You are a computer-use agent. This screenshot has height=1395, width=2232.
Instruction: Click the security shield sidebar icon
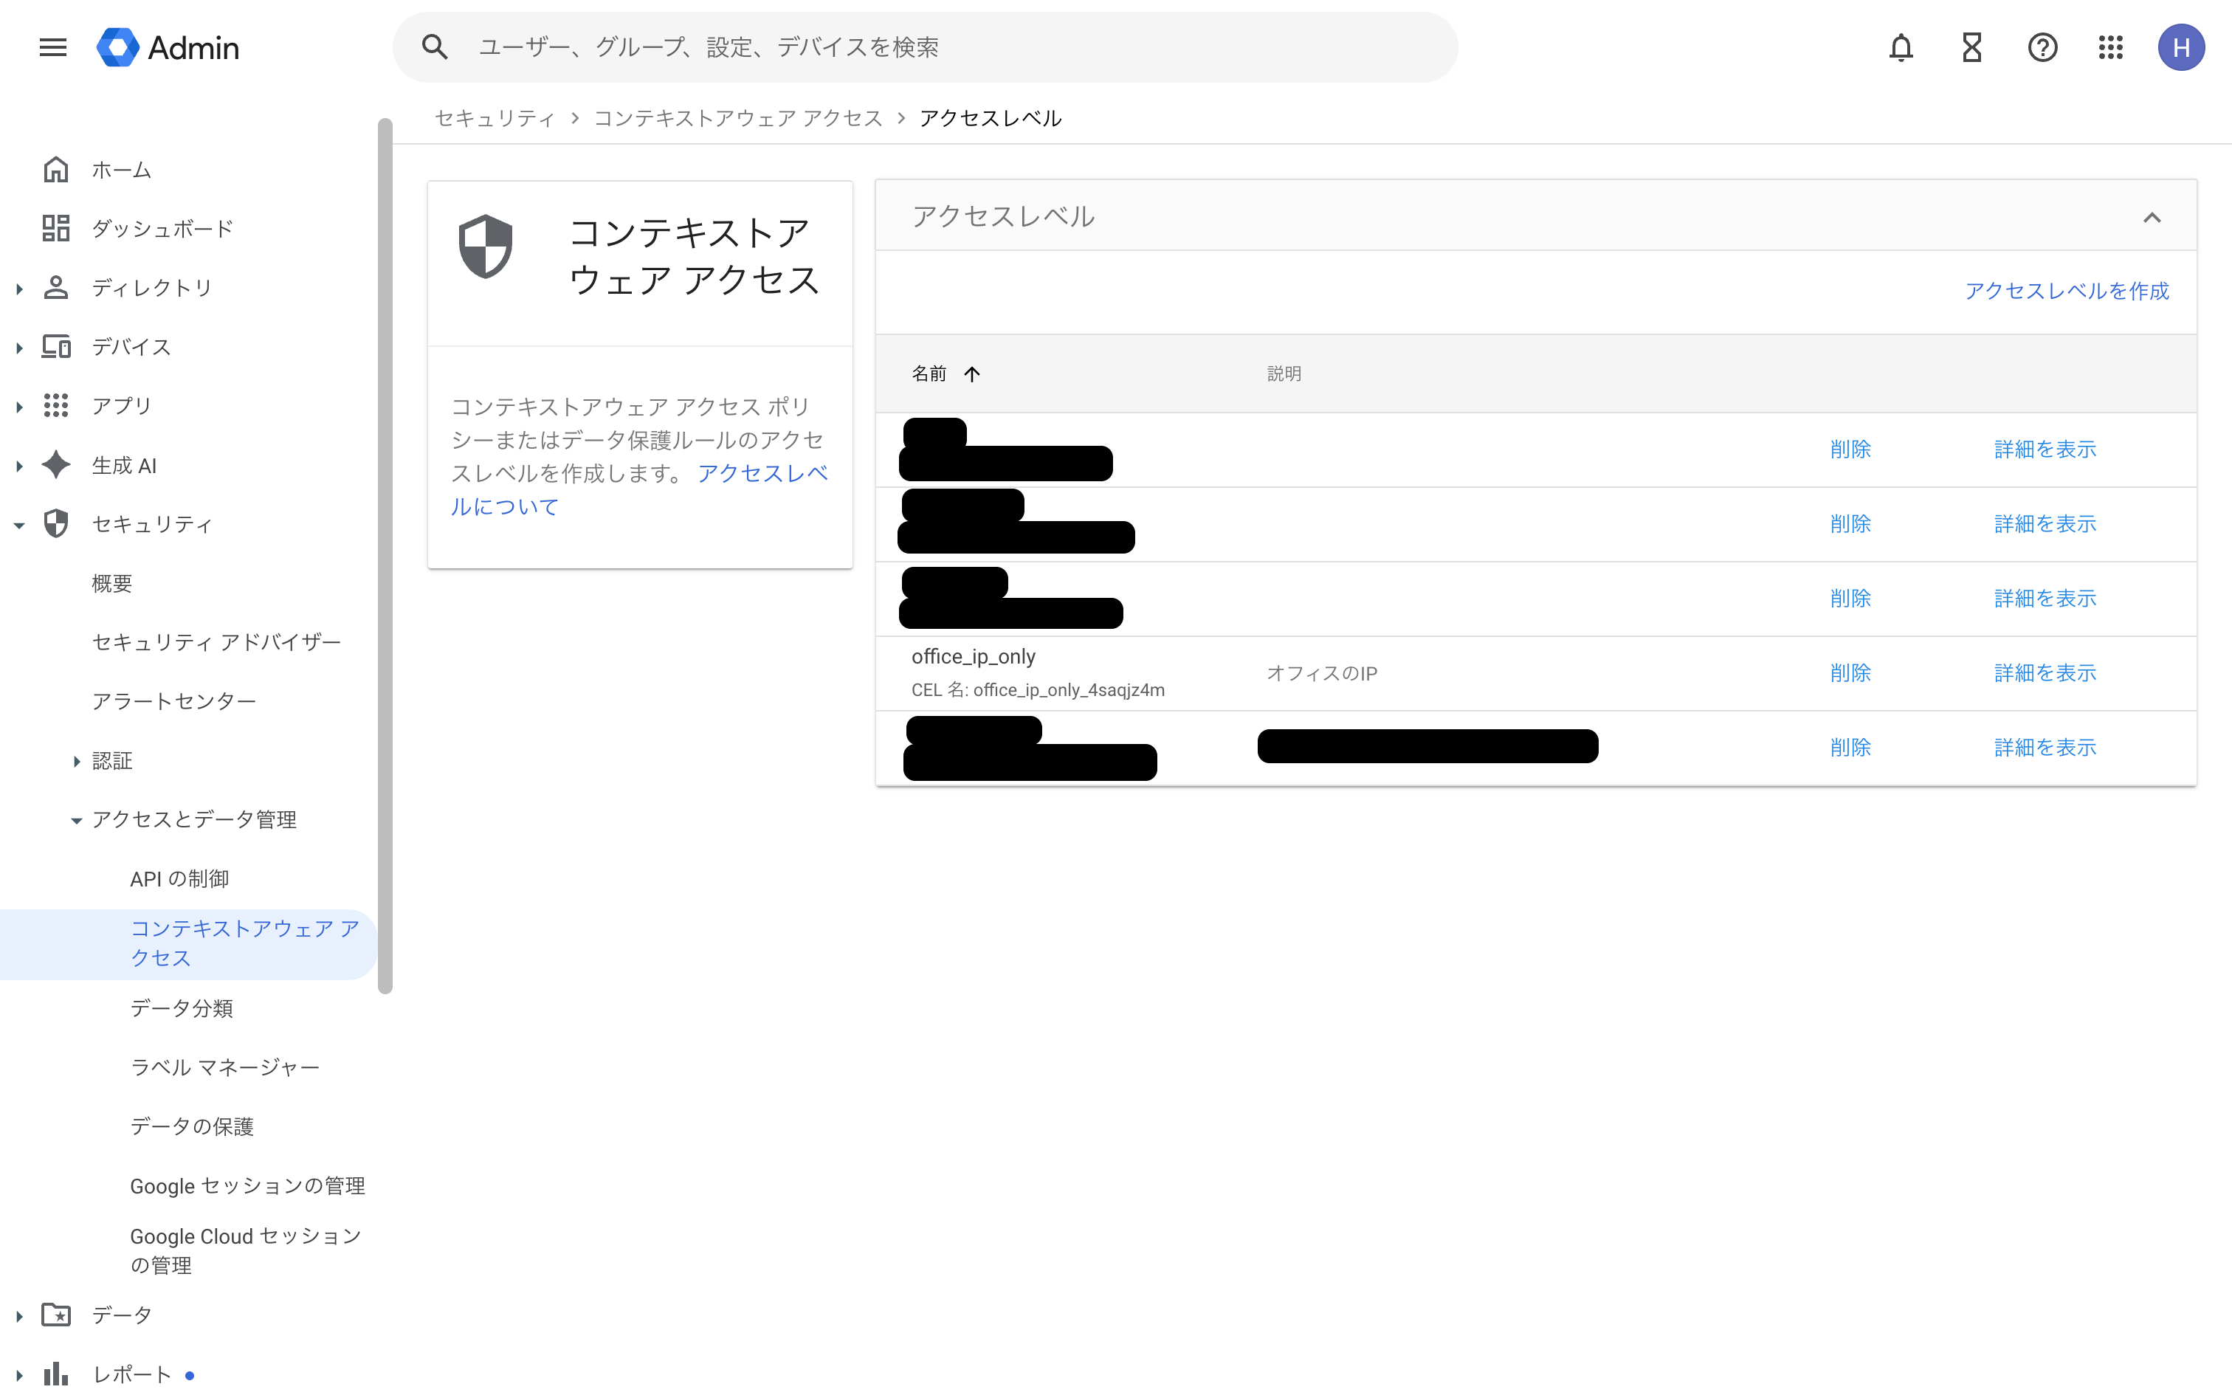coord(55,523)
